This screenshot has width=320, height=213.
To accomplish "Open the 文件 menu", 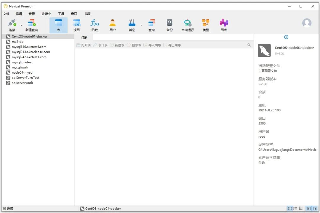I will [x=6, y=14].
